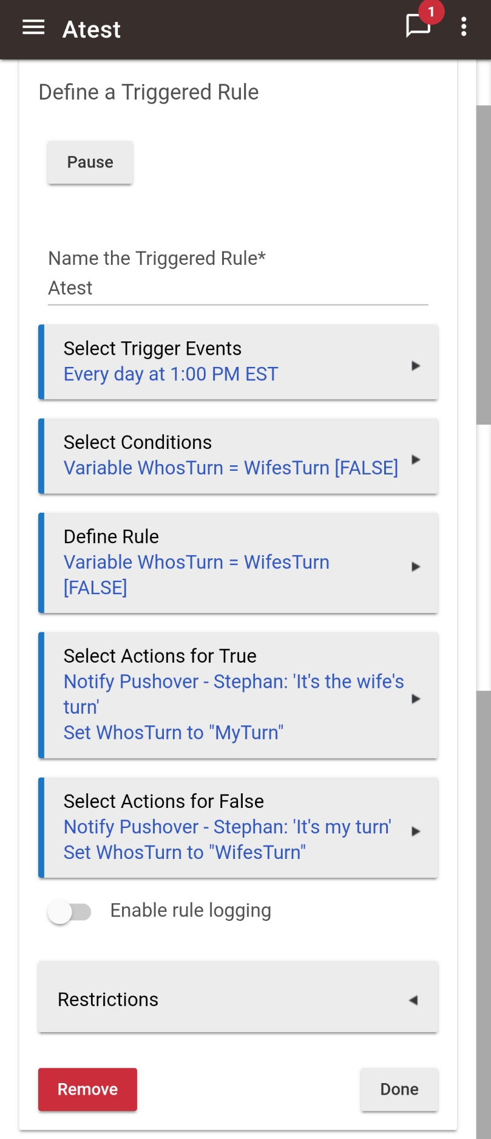491x1139 pixels.
Task: Click arrow on Select Actions for True
Action: tap(416, 699)
